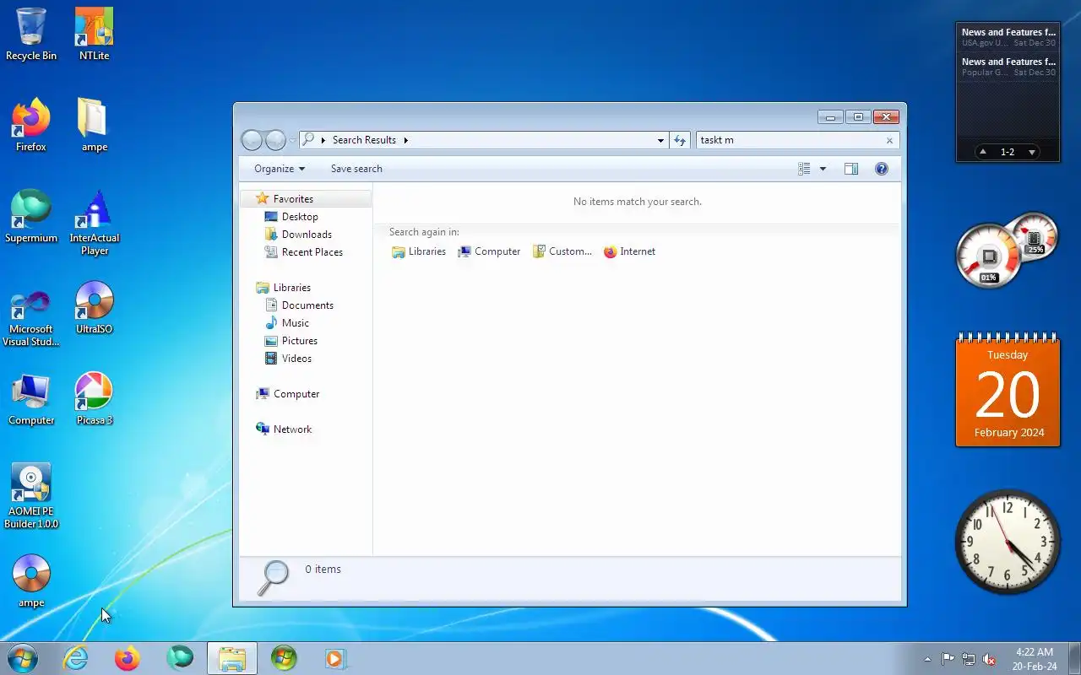Clear the search box text

tap(889, 140)
